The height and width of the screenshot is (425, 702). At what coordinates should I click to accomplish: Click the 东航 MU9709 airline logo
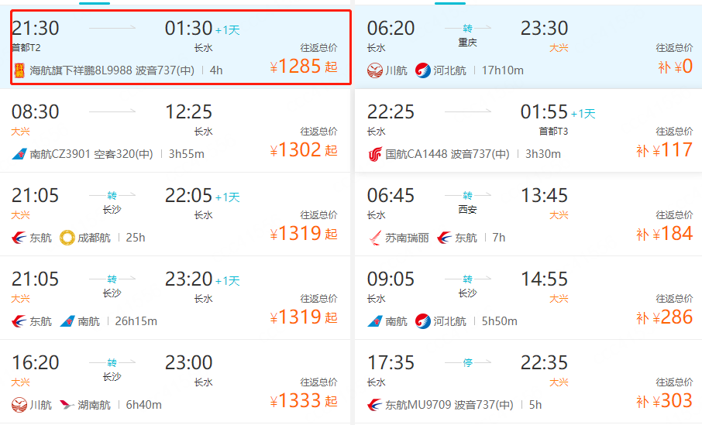pos(375,405)
